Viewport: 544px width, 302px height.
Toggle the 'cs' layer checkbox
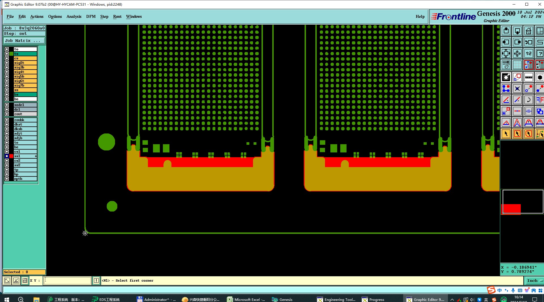coord(7,58)
